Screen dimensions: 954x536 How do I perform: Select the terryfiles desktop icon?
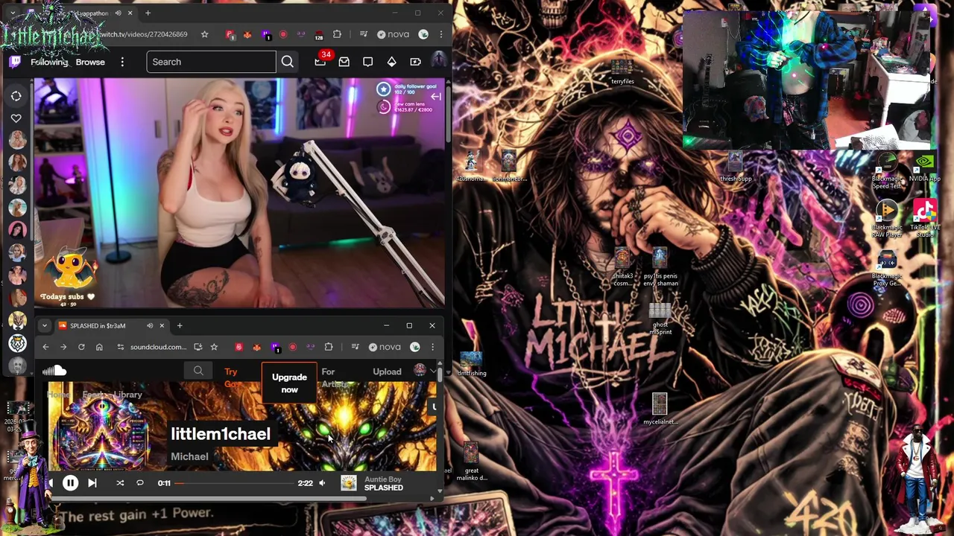click(x=622, y=72)
